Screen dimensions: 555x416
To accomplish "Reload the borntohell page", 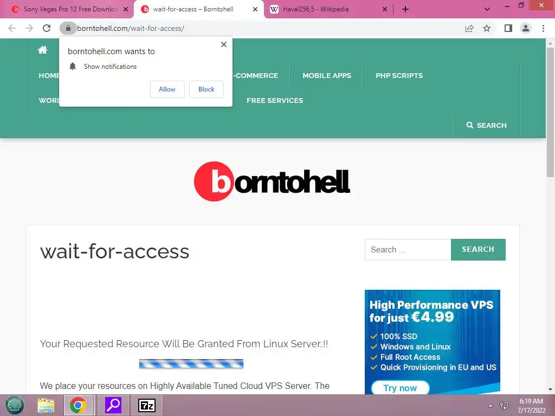I will (47, 28).
